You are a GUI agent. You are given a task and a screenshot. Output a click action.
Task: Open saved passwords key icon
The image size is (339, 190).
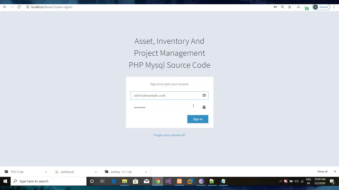tap(275, 7)
